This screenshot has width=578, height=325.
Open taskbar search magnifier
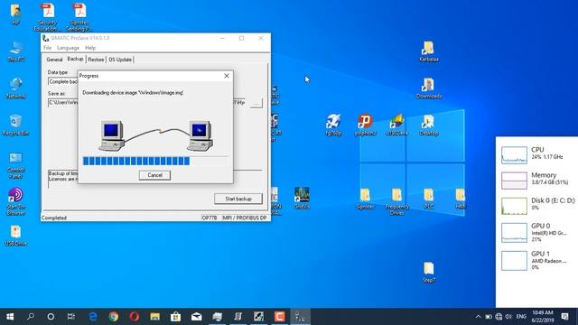point(31,317)
